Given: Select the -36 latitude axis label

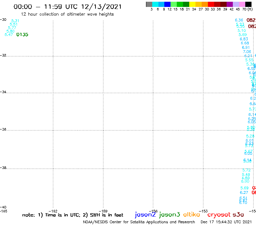Looking at the screenshot, I should click(3, 129).
